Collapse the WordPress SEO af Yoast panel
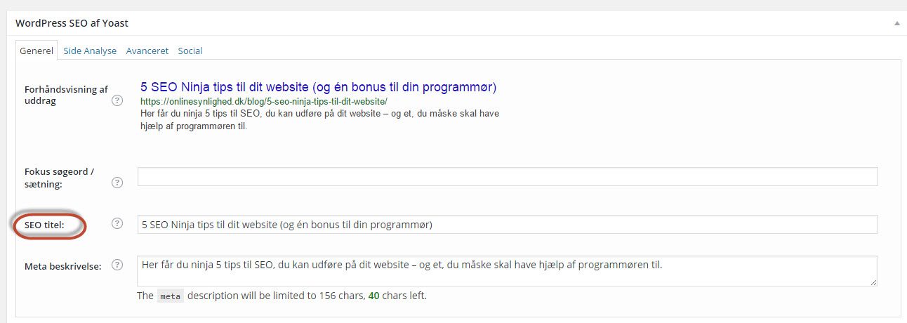This screenshot has width=907, height=323. tap(896, 23)
